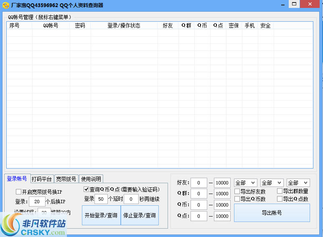Click 停止登录/查询 button
The image size is (323, 237).
tap(140, 215)
